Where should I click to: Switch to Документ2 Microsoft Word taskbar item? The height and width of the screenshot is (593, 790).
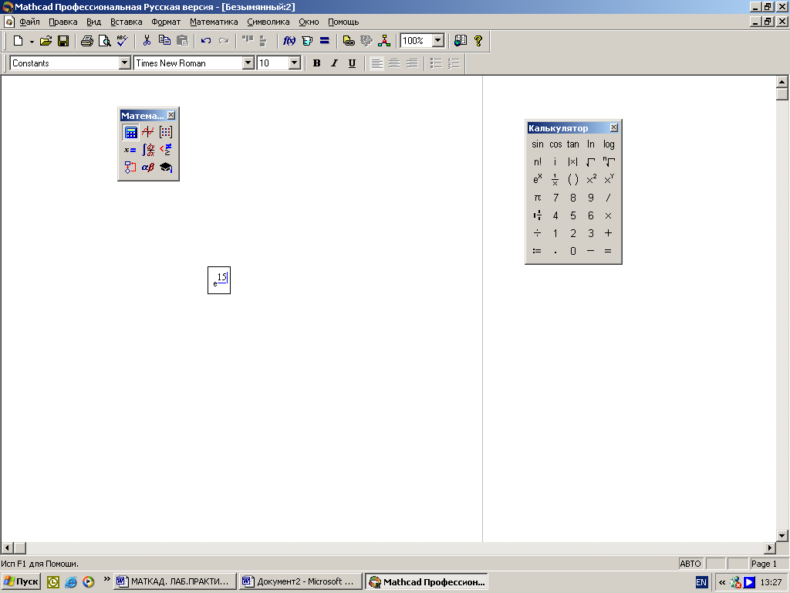(301, 581)
